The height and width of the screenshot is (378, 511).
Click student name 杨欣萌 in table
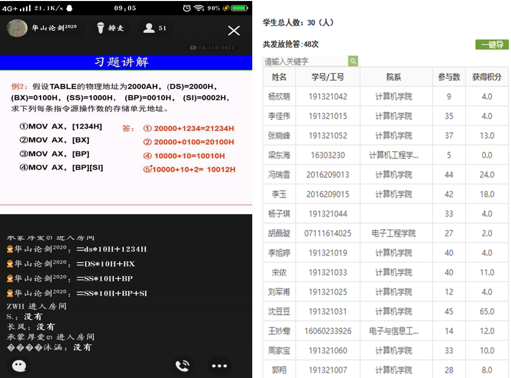(x=279, y=96)
